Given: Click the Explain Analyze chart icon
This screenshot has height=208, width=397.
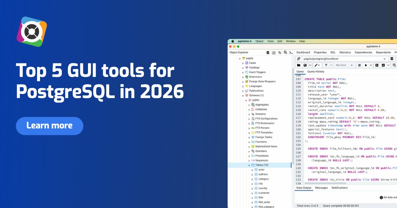Looking at the screenshot, I should (x=383, y=65).
